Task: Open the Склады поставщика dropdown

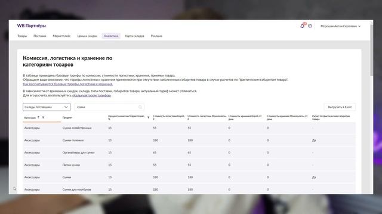Action: [47, 107]
